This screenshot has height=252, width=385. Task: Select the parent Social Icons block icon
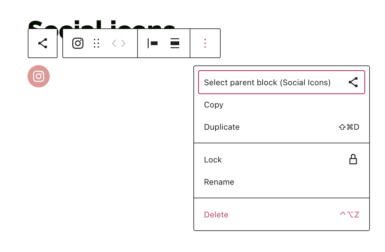tap(43, 43)
